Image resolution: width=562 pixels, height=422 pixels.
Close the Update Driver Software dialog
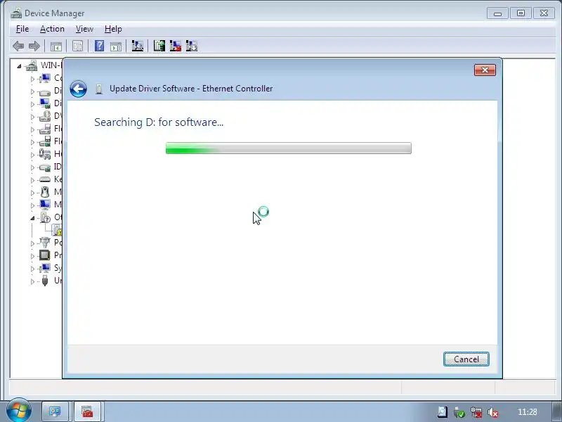(485, 70)
